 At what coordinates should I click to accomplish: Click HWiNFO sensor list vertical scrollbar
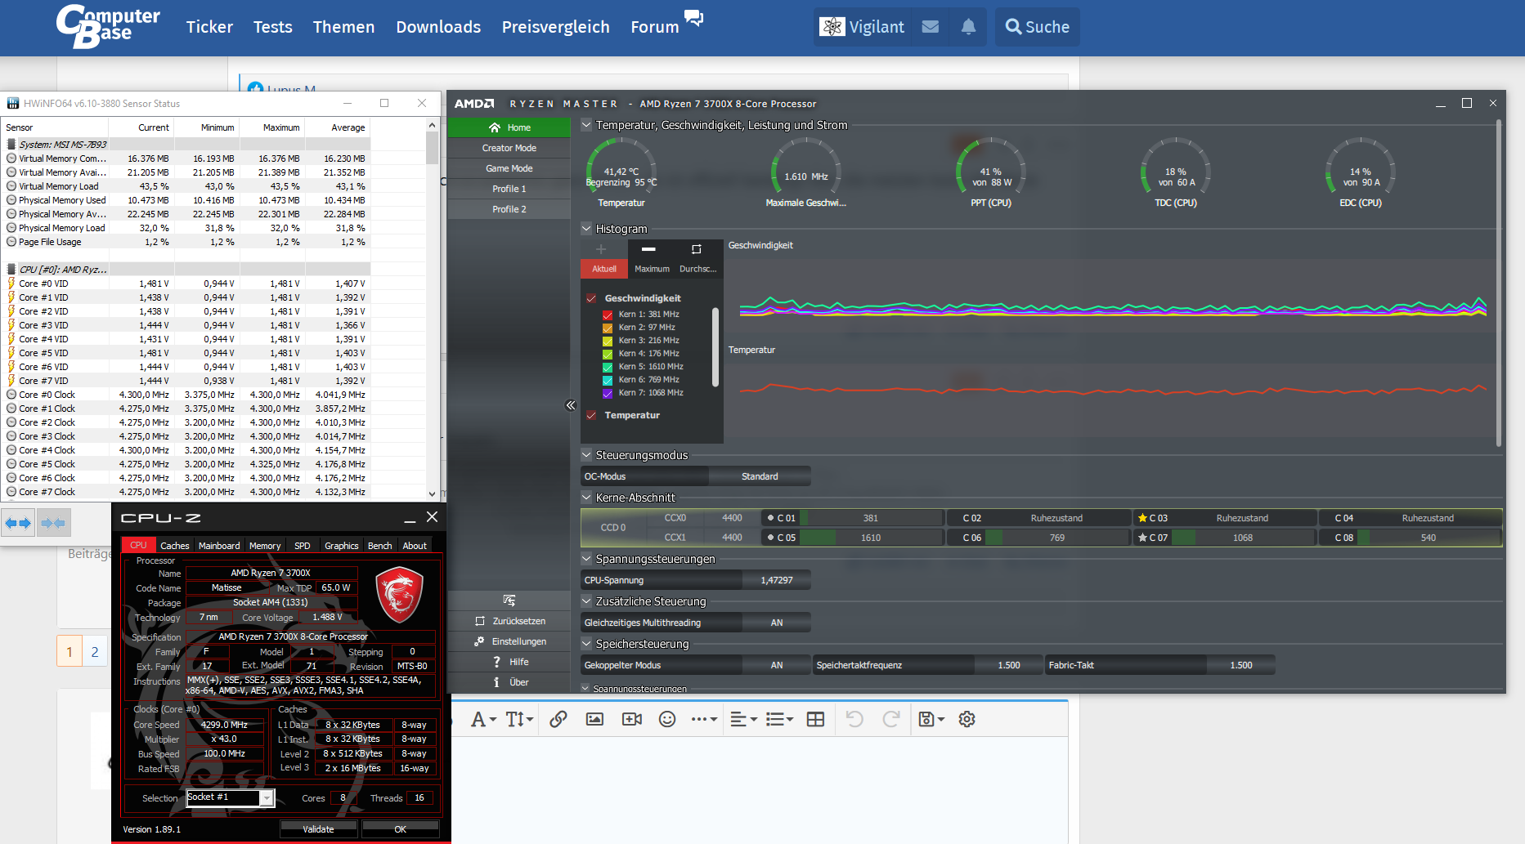click(432, 308)
